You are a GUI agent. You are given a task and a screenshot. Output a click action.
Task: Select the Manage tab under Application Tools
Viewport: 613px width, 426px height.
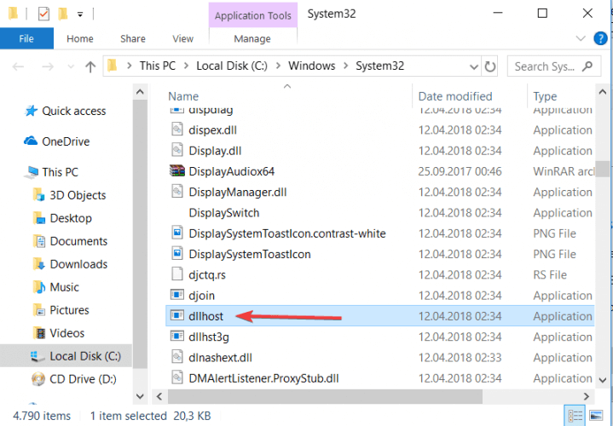(x=252, y=38)
